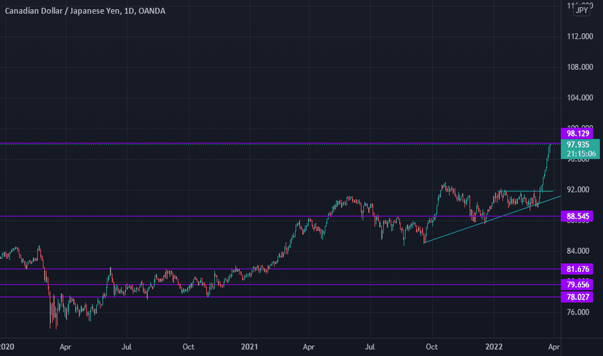Select the 81.676 horizontal line price label

(x=577, y=269)
